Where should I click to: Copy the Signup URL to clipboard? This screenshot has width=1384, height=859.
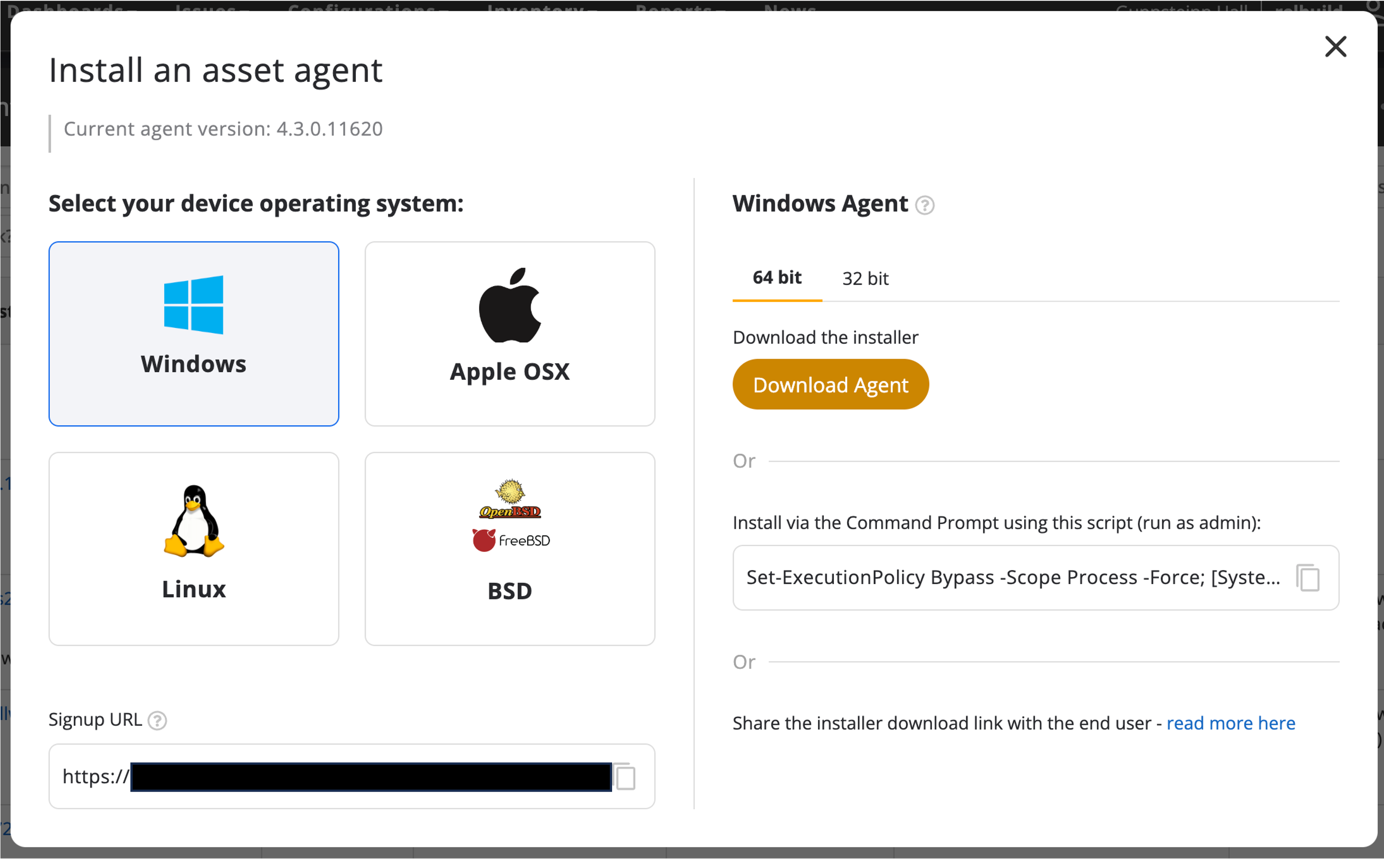point(625,777)
